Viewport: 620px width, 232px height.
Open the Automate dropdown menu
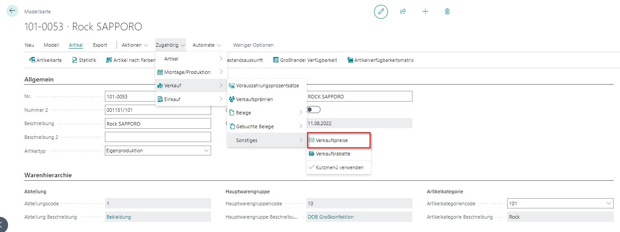click(x=207, y=45)
